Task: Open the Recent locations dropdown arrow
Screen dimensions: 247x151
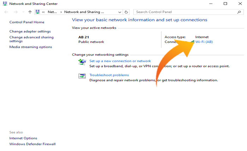Action: click(23, 12)
